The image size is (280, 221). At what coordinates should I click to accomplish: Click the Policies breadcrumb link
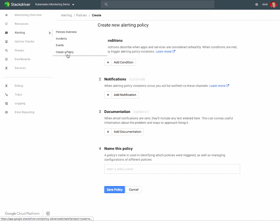pyautogui.click(x=81, y=15)
